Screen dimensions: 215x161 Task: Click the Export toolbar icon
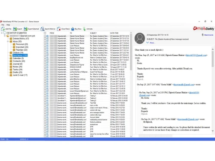(x=15, y=29)
